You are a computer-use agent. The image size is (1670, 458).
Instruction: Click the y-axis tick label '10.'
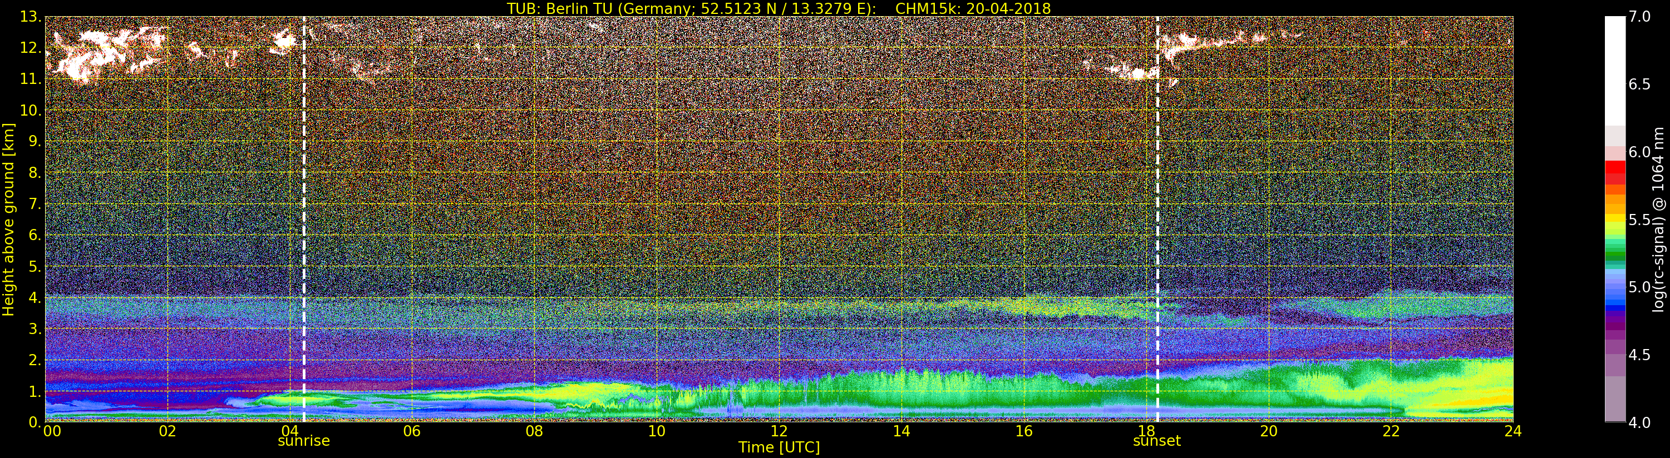tap(31, 110)
